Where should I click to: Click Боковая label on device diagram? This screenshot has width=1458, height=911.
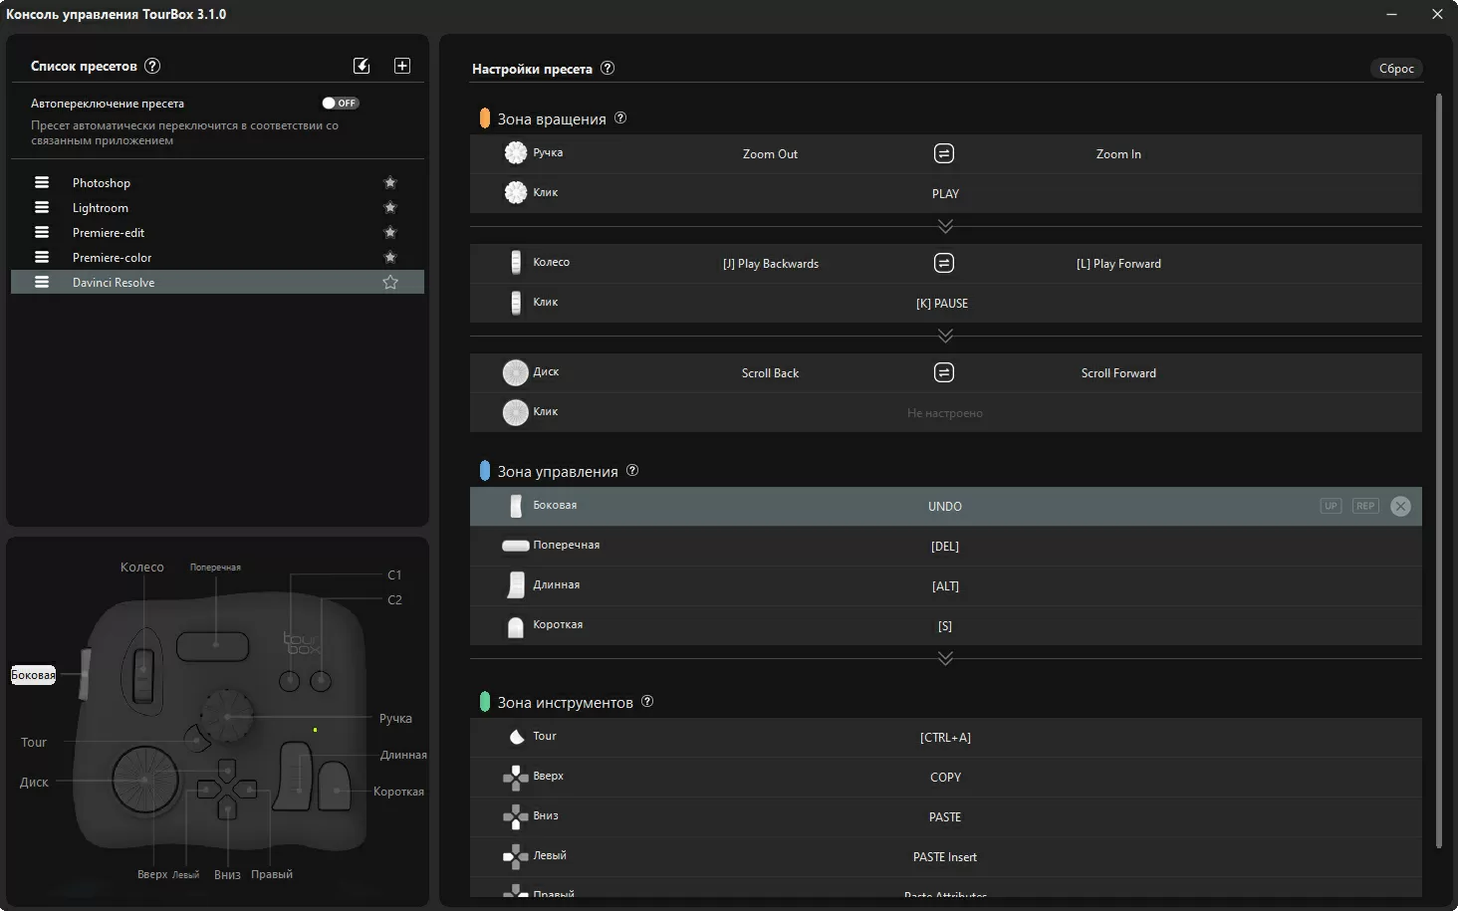click(x=33, y=675)
